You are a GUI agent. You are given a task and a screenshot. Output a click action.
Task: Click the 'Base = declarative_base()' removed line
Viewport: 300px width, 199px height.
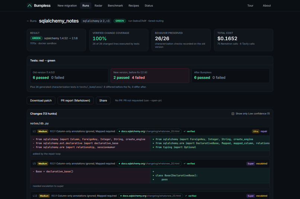coord(53,172)
